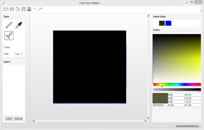Click the horizontal scrollbar right arrow
This screenshot has height=130, width=204.
point(145,121)
